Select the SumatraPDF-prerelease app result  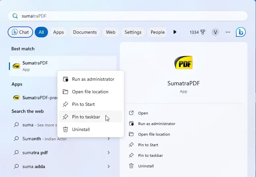(35, 98)
